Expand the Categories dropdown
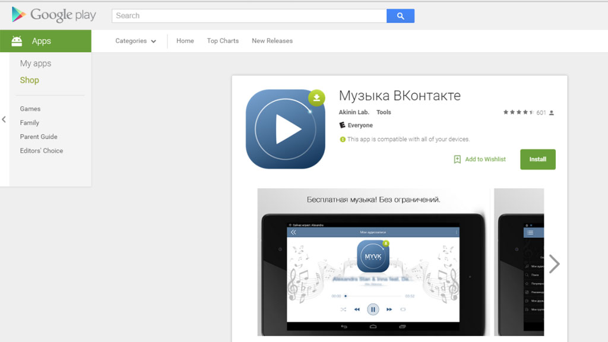Image resolution: width=608 pixels, height=342 pixels. (x=136, y=41)
